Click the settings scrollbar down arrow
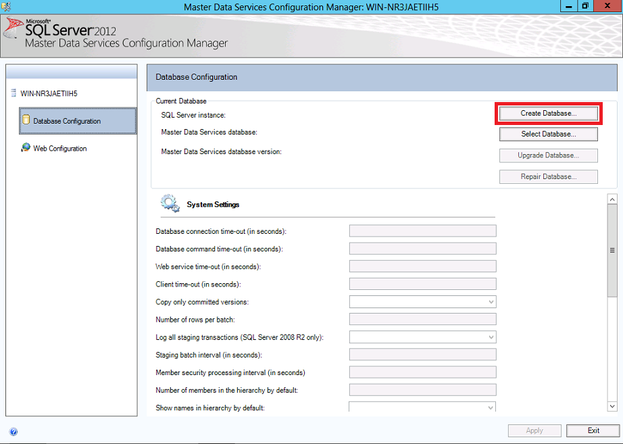The height and width of the screenshot is (444, 623). tap(612, 406)
